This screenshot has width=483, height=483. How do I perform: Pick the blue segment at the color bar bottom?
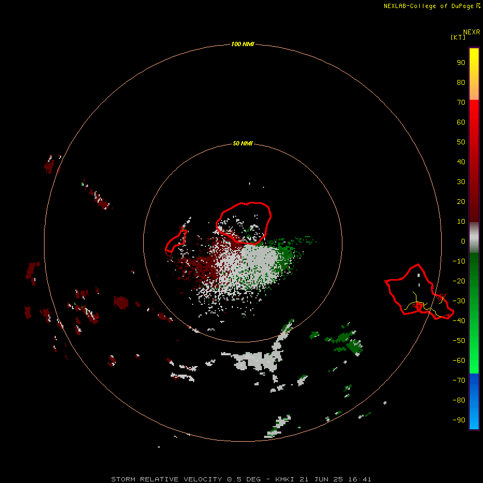474,401
